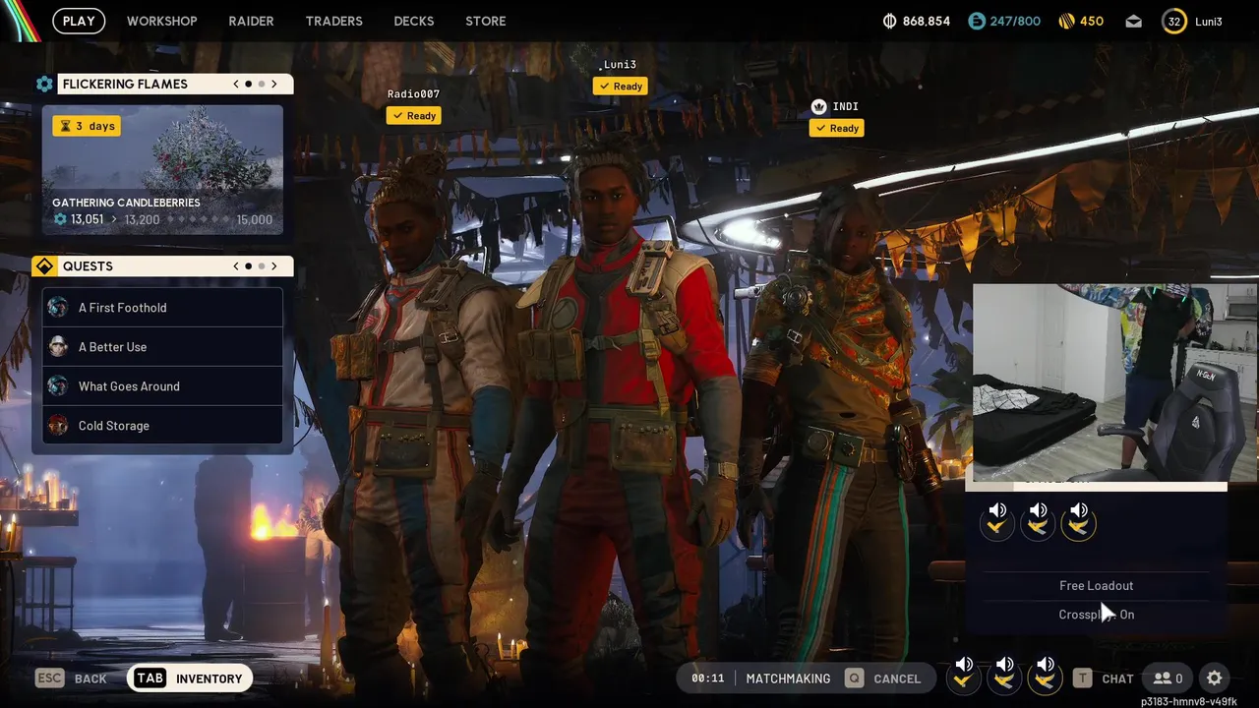Viewport: 1259px width, 708px height.
Task: Click INDI's Ready status badge
Action: point(837,128)
